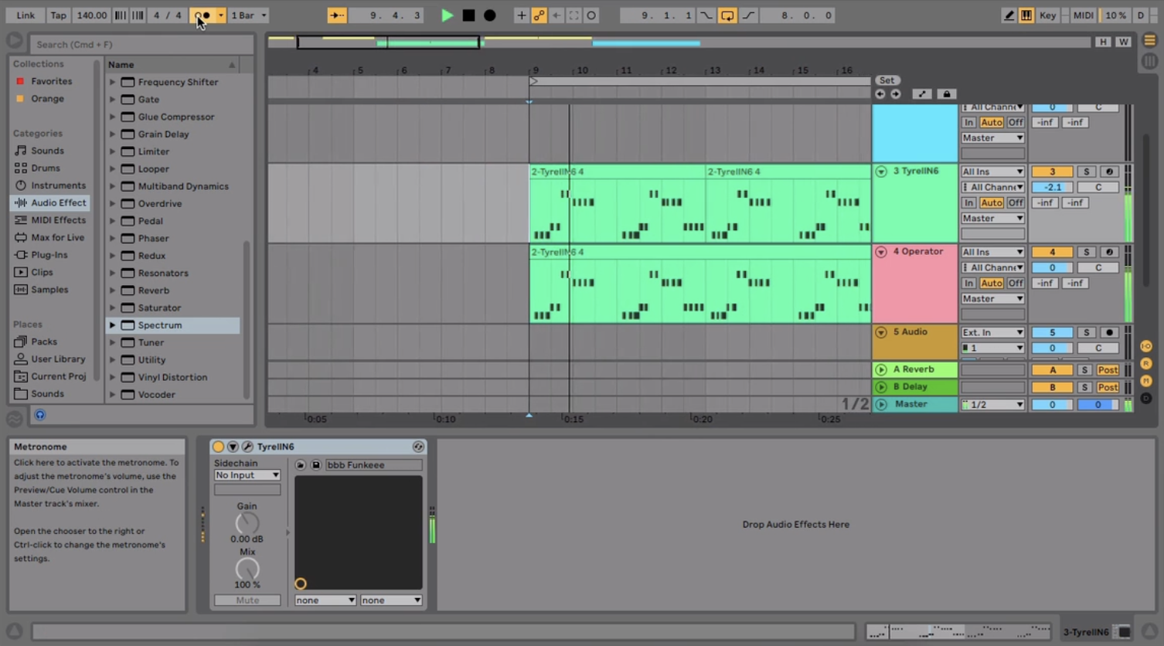1164x646 pixels.
Task: Click the Set locator button
Action: coord(887,80)
